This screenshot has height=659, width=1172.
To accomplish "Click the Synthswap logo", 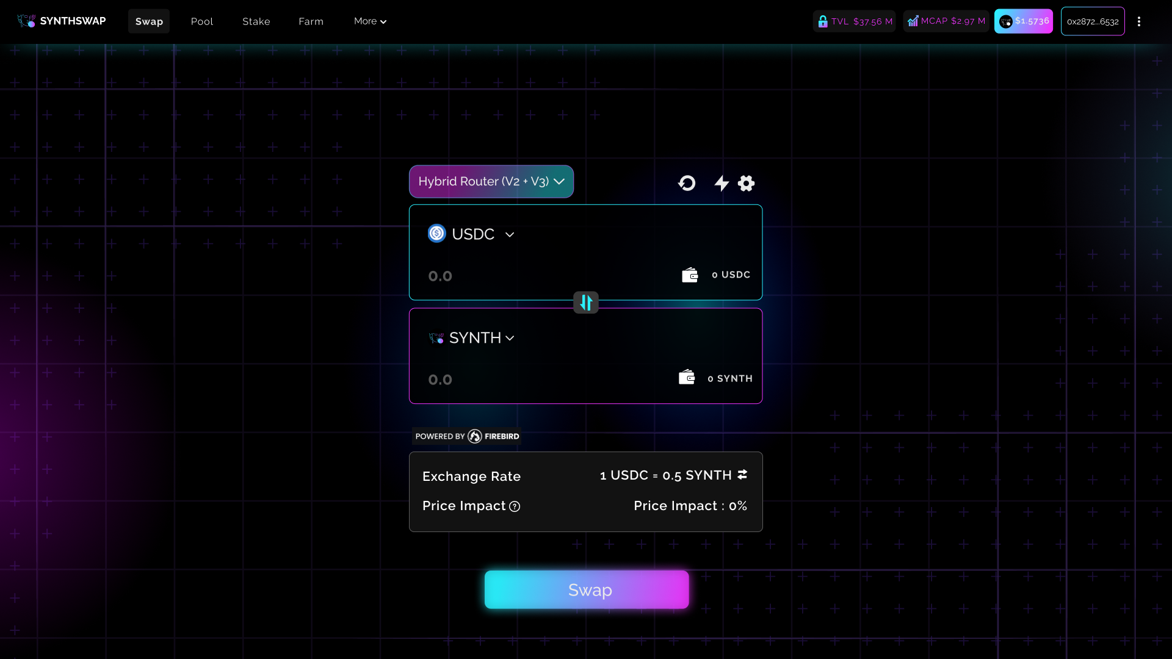I will point(62,21).
